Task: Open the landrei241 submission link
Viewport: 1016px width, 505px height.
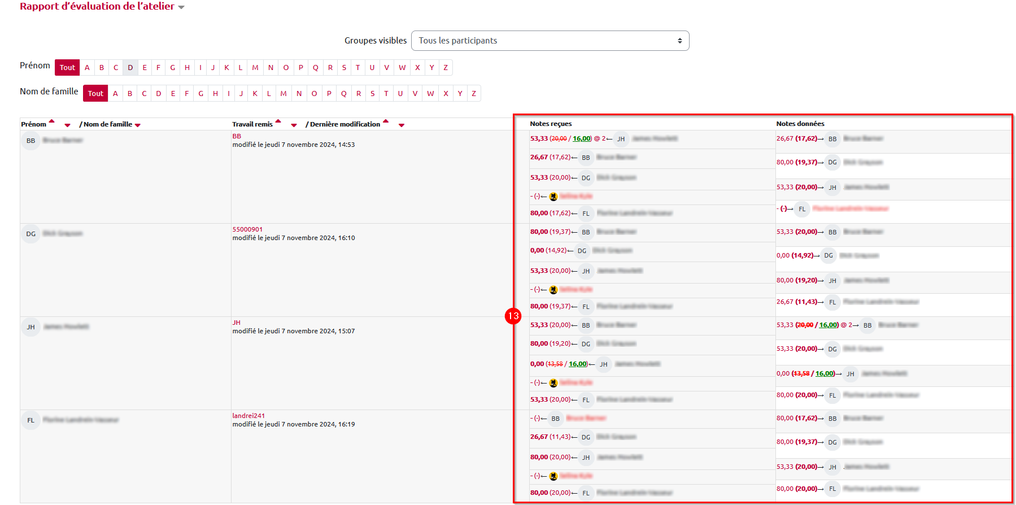Action: point(248,416)
